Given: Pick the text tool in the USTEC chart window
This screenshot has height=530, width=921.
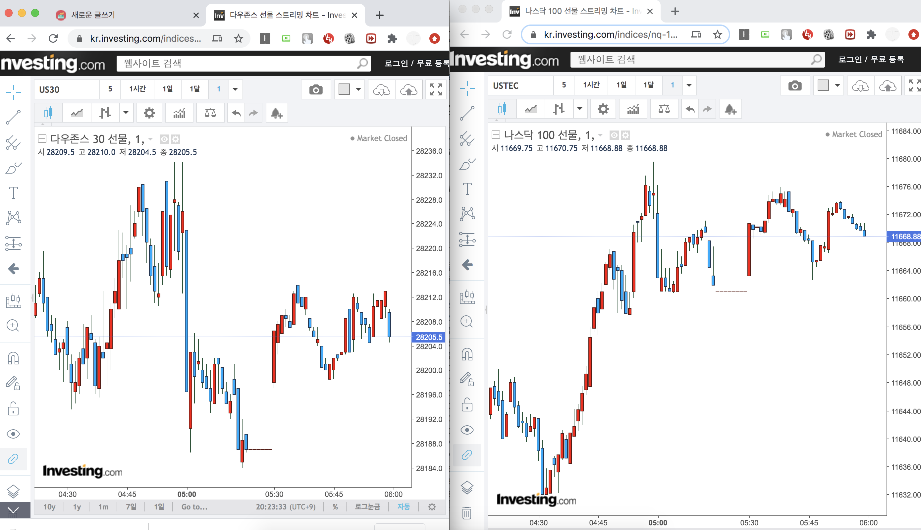Looking at the screenshot, I should (467, 189).
